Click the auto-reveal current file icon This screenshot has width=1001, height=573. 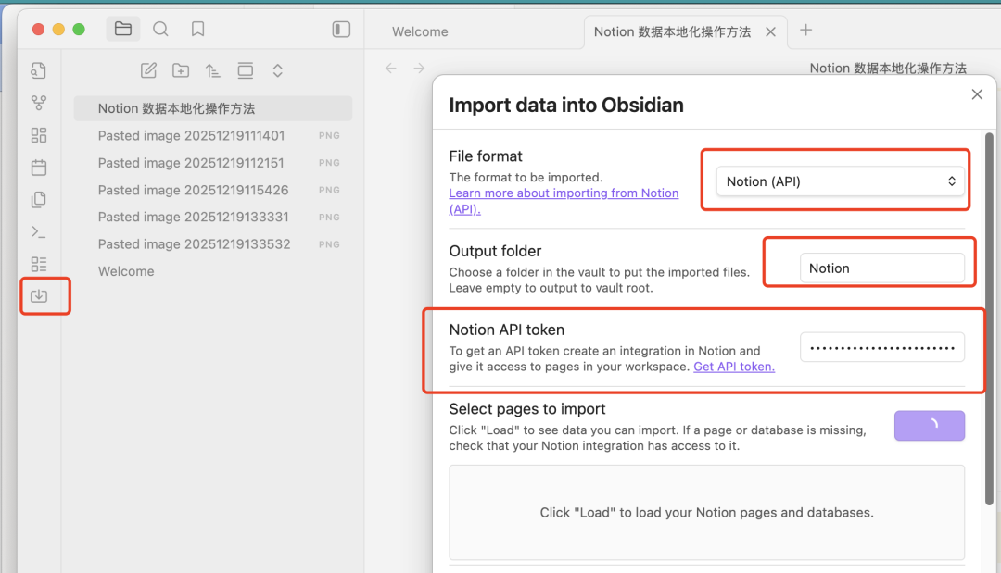[x=245, y=70]
